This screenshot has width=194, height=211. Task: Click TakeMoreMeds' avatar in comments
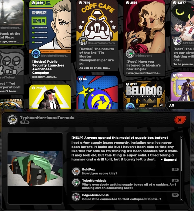tap(76, 183)
